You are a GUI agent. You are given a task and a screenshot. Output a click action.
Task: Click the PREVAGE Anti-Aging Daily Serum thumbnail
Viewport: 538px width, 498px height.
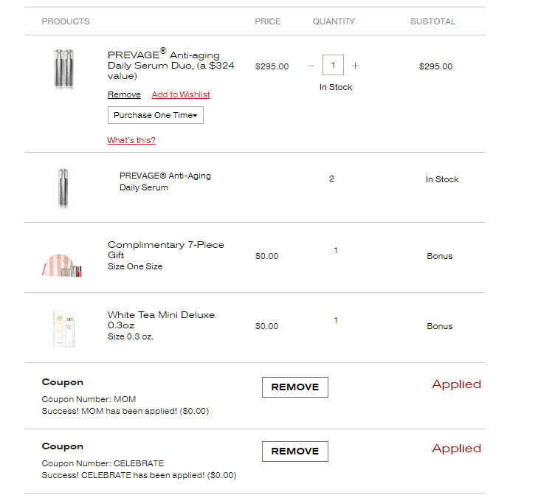pyautogui.click(x=63, y=188)
